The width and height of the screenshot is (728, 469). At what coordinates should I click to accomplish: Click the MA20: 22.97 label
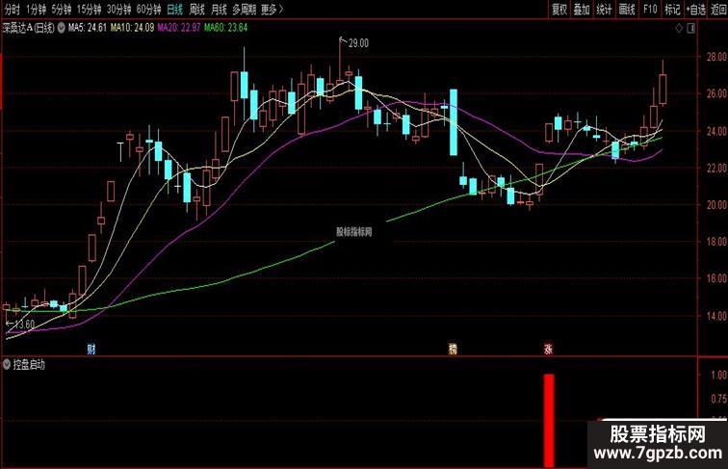tap(179, 28)
